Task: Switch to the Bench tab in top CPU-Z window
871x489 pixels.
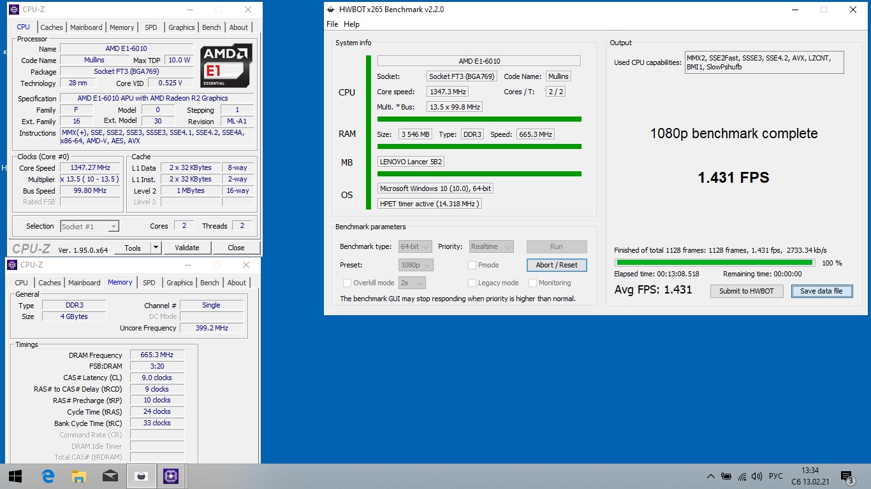Action: pos(212,27)
